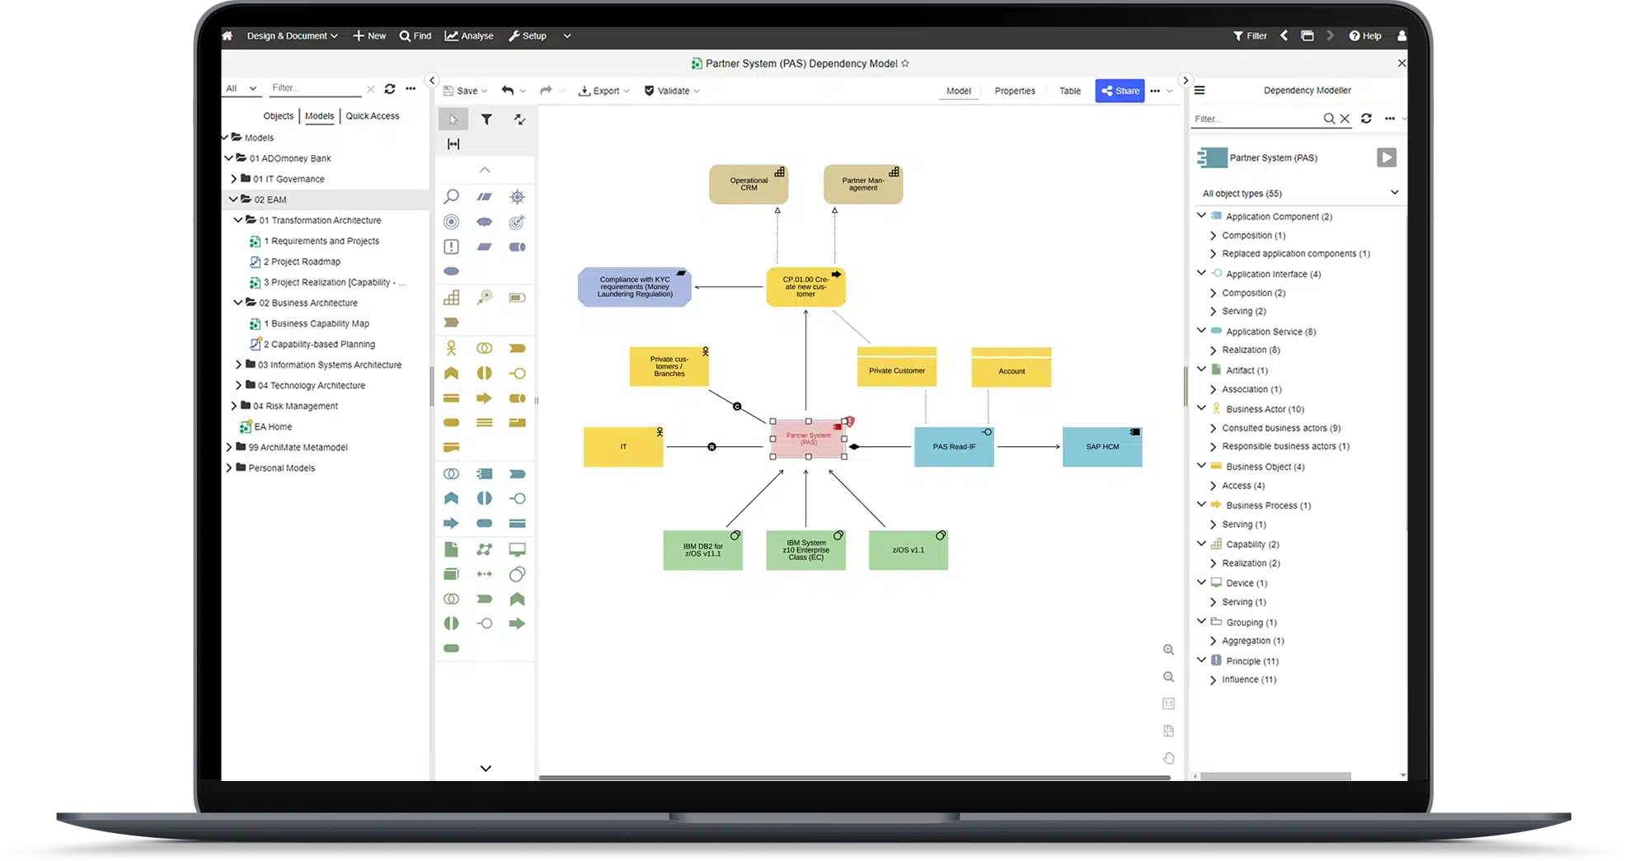This screenshot has height=861, width=1629.
Task: Click the funnel filter tool in palette
Action: click(x=486, y=120)
